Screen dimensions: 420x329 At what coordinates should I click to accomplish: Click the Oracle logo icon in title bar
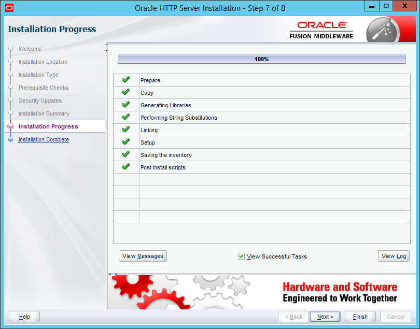tap(8, 8)
